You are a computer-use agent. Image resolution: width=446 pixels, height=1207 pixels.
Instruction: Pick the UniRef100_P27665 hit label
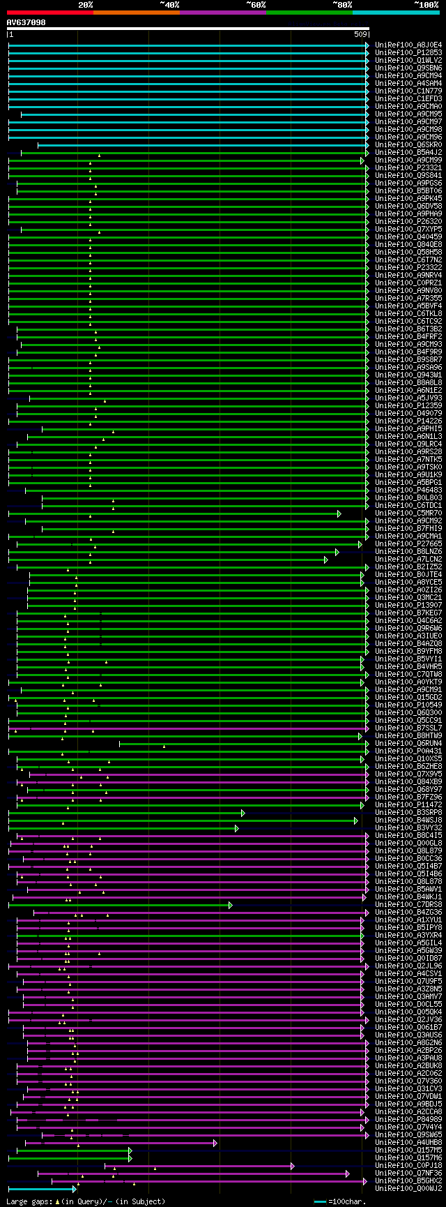(x=408, y=544)
